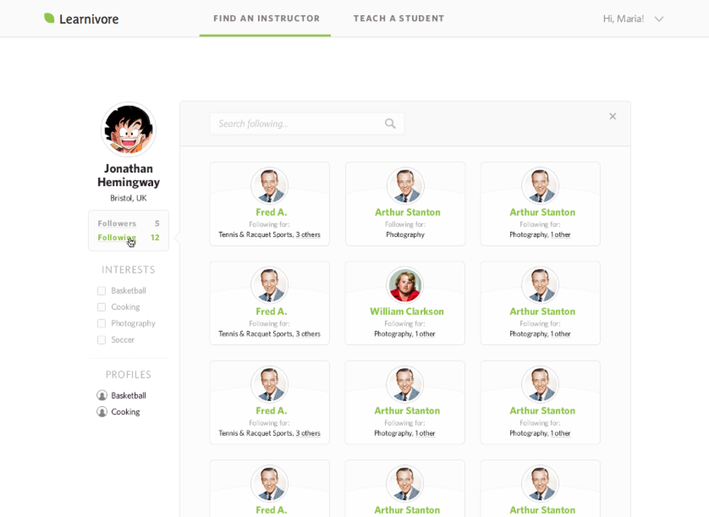The image size is (709, 517).
Task: Open Jonathan Hemingway's profile avatar
Action: pos(129,129)
